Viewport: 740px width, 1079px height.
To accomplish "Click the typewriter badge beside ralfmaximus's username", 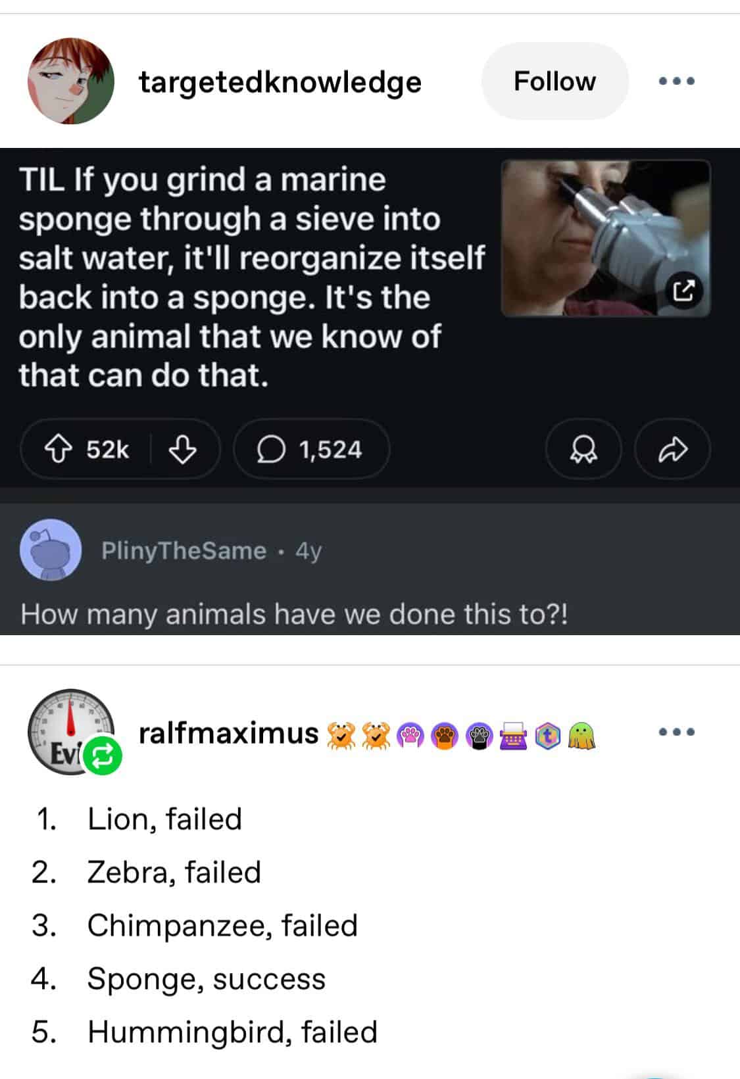I will 514,736.
